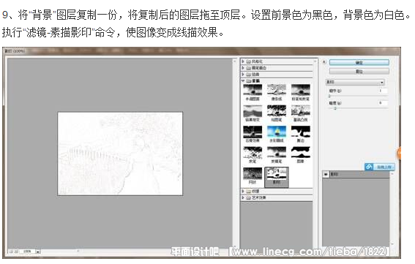Screen dimensions: 415x264
Task: Adjust the Darkness slider
Action: [358, 108]
